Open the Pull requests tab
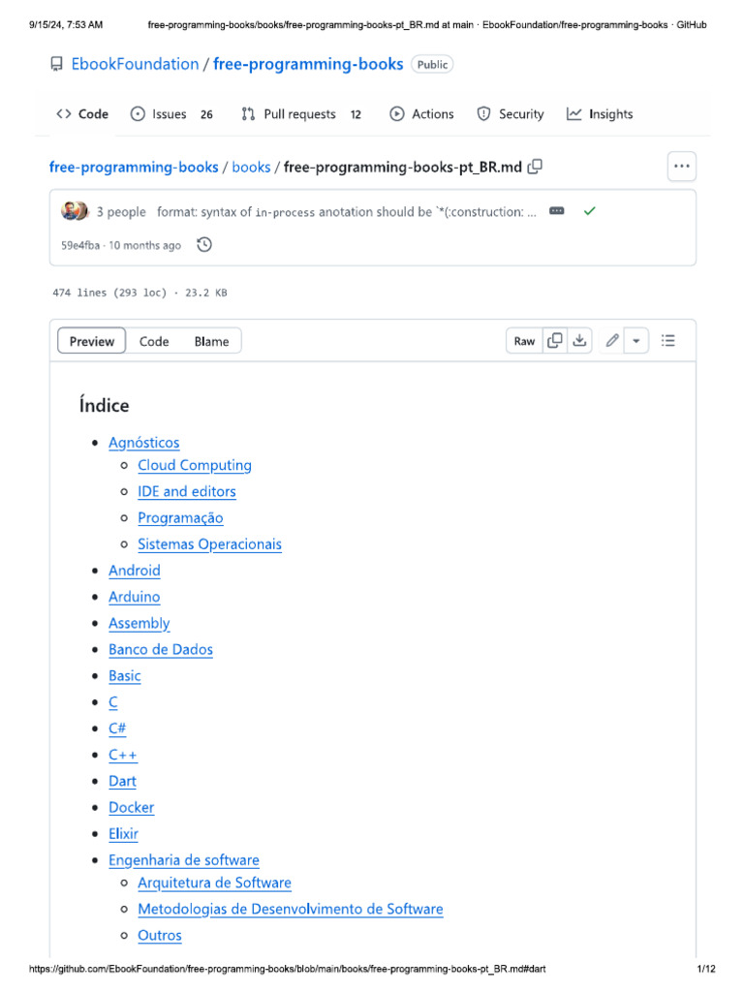 (300, 114)
